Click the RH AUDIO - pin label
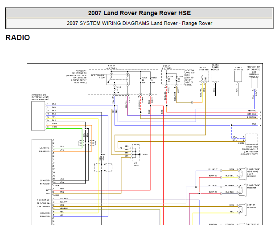 [45, 184]
